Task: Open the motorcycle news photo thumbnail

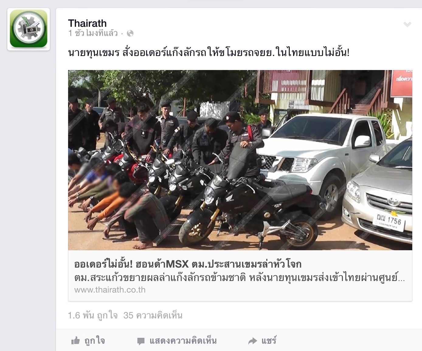Action: (x=240, y=160)
